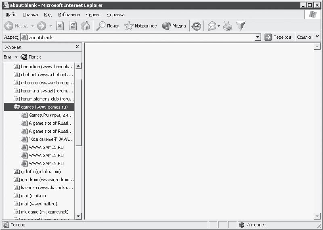Screen dimensions: 323x230
Task: Toggle the Поиск search pane in toolbar
Action: 108,26
